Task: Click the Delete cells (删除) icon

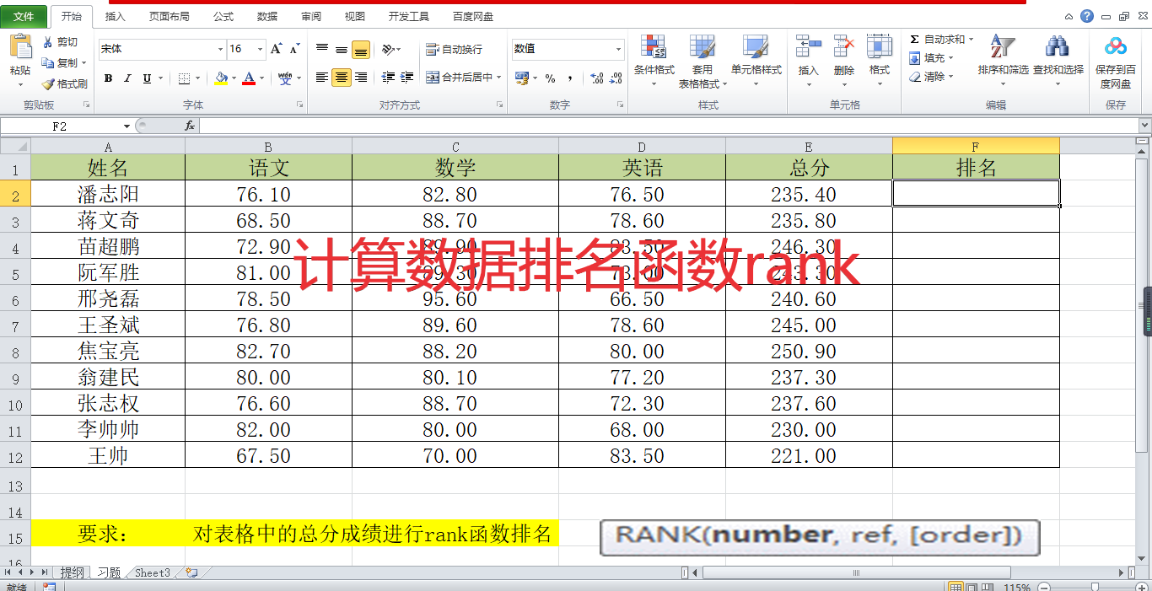Action: tap(844, 46)
